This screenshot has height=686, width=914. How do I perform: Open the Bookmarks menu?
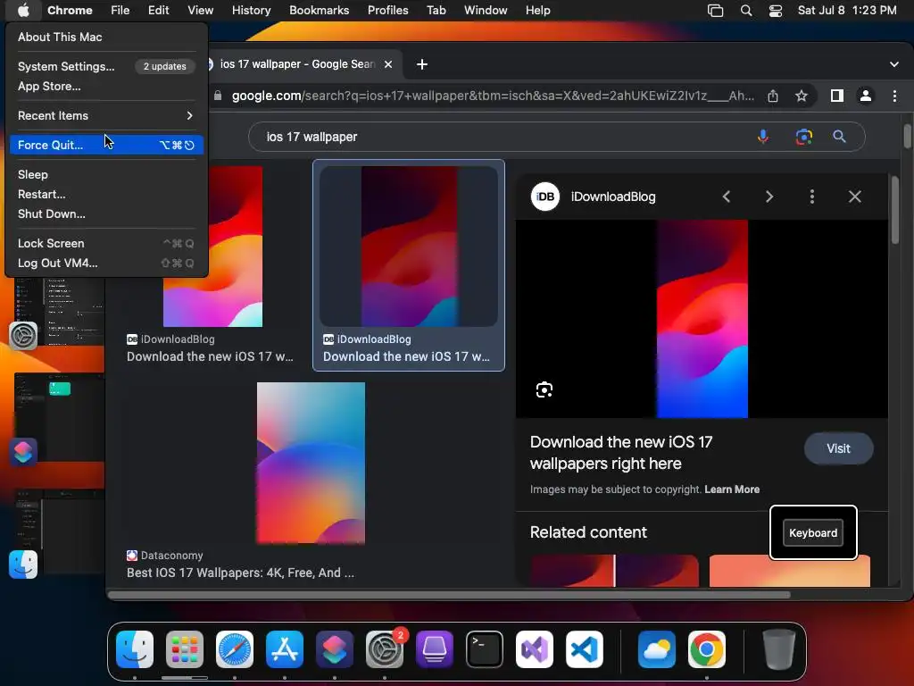coord(319,10)
